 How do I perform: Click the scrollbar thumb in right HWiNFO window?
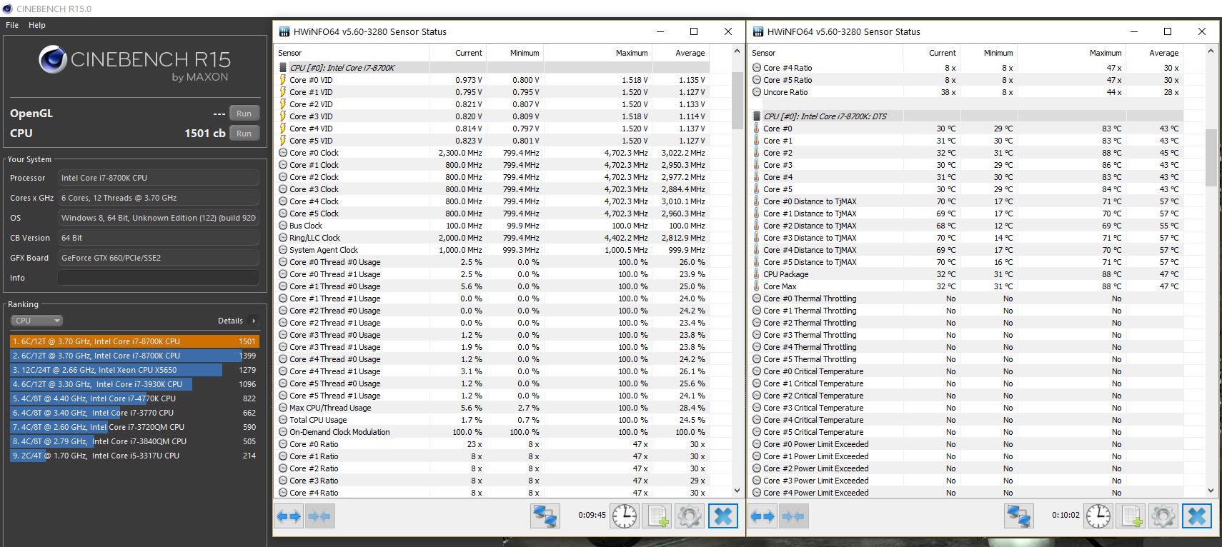pyautogui.click(x=1211, y=157)
